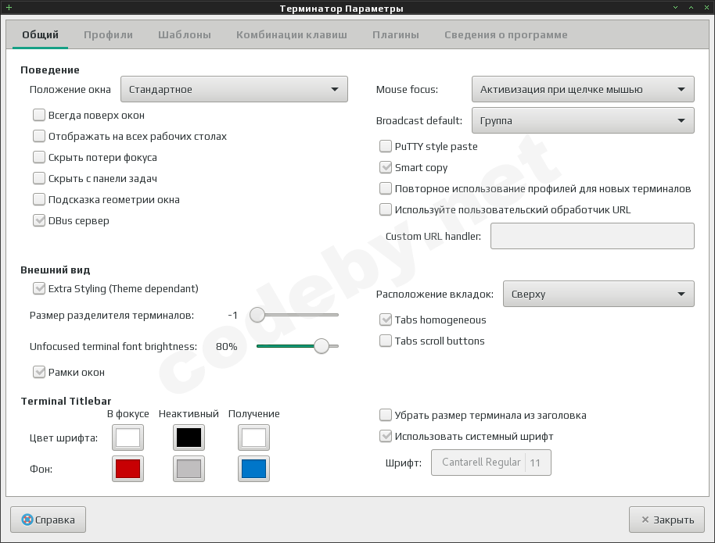Click the Закрыть button
Viewport: 715px width, 543px height.
point(666,520)
